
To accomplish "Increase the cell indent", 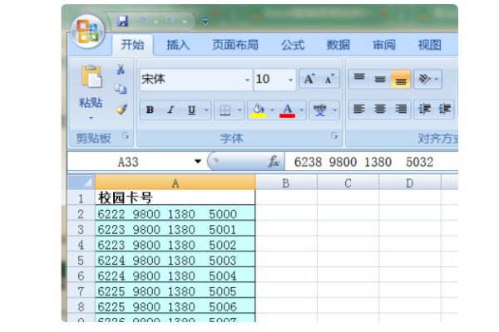I will pyautogui.click(x=444, y=110).
